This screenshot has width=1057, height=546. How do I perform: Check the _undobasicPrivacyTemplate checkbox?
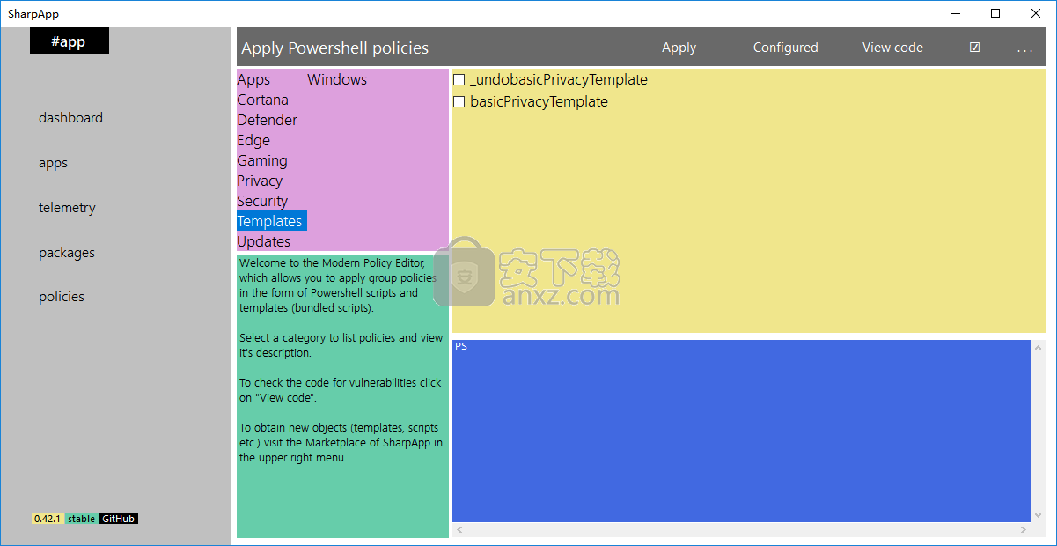[459, 80]
